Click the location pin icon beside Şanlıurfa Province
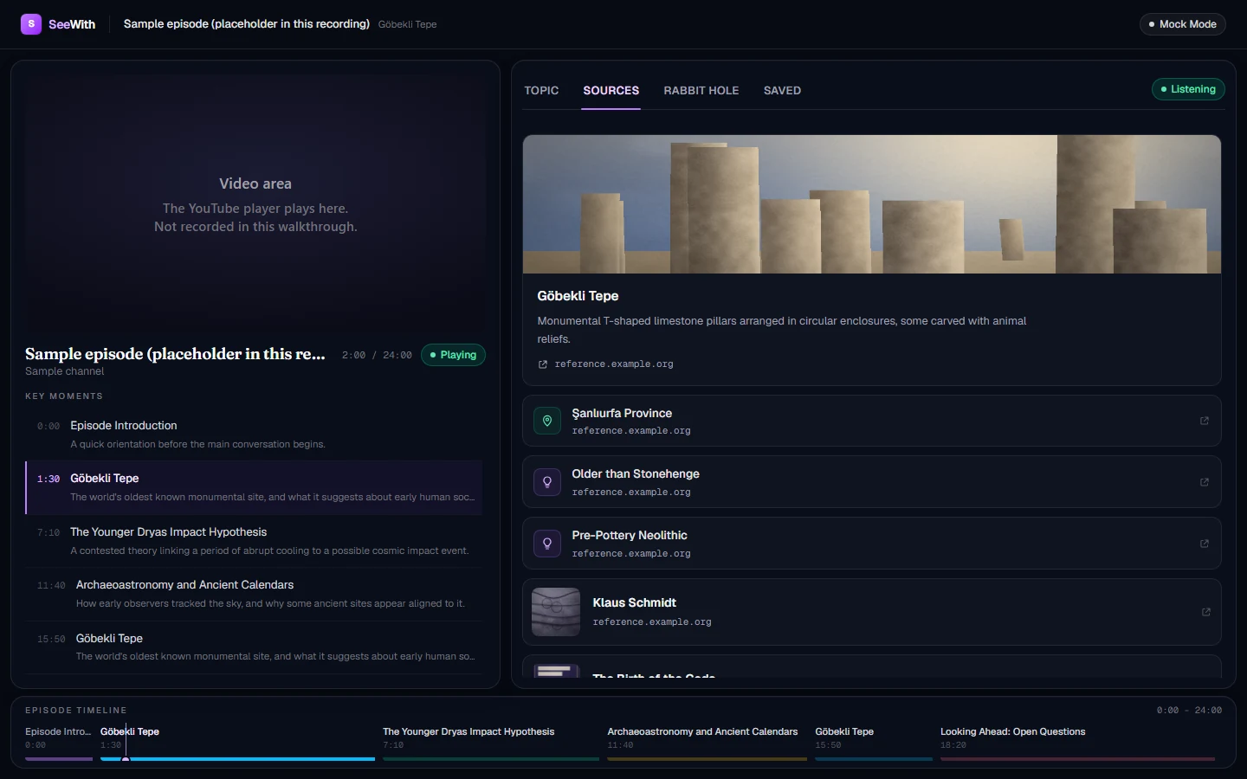This screenshot has width=1247, height=779. 547,421
